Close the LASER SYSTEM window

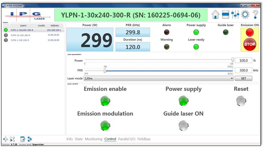[255, 5]
